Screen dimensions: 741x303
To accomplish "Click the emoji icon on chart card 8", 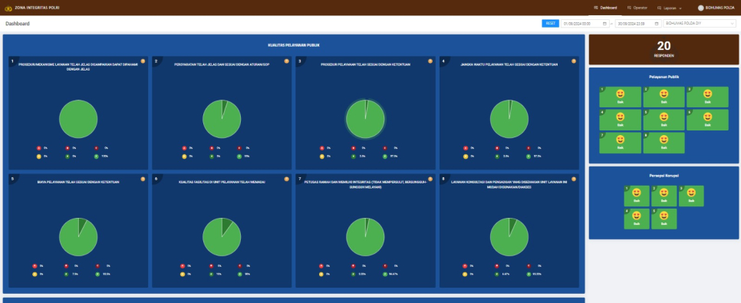I will point(574,179).
